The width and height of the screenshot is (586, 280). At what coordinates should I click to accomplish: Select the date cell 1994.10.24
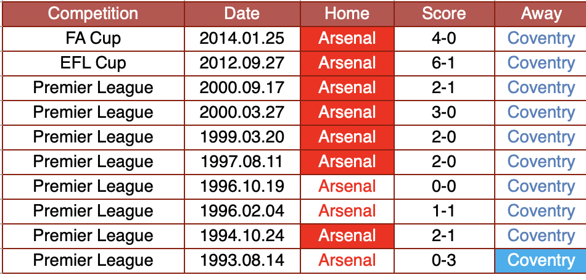242,236
